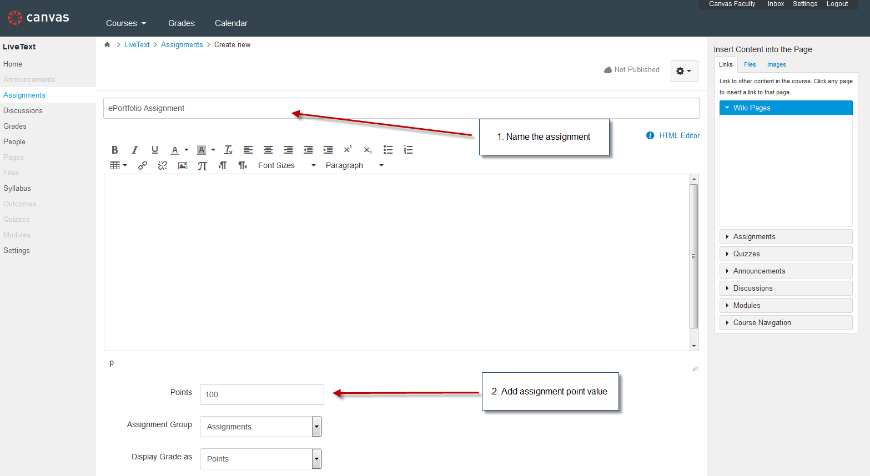Screen dimensions: 870x476
Task: Toggle italic formatting
Action: pos(134,150)
